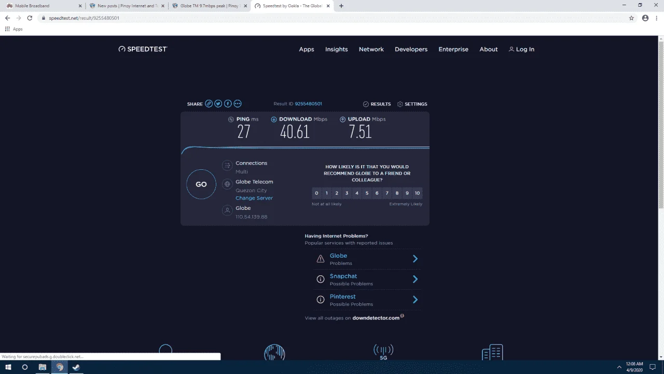
Task: Click the taskbar clock and date
Action: click(634, 367)
